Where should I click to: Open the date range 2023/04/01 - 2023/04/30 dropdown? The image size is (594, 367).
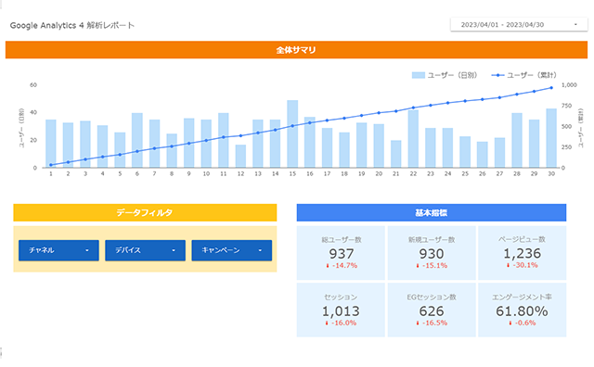[x=519, y=25]
